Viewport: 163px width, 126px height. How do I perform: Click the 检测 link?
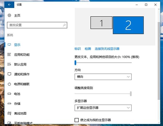click(88, 49)
